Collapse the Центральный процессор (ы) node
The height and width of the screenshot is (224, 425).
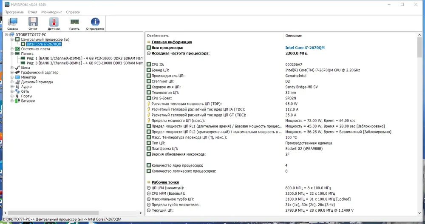tap(12, 40)
